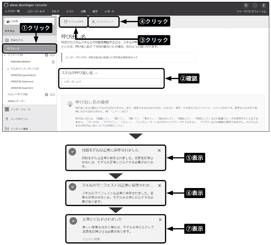Collapse the ビルトインインテント(3) group
271x245 pixels.
(8, 69)
